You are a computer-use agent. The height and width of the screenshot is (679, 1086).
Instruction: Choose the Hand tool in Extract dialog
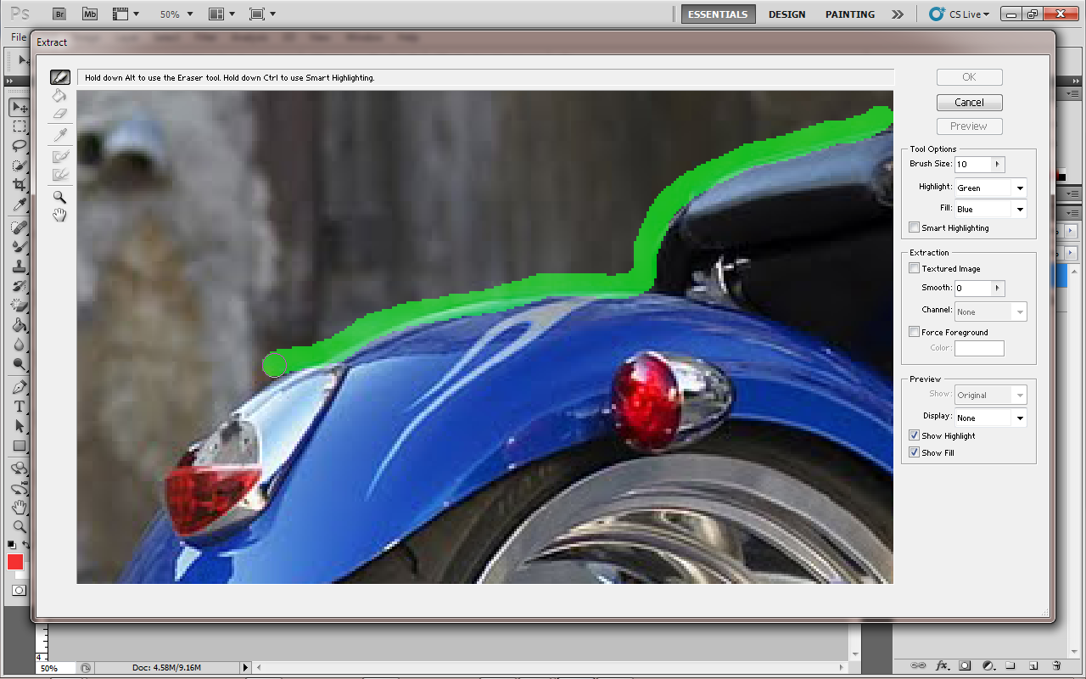tap(59, 216)
